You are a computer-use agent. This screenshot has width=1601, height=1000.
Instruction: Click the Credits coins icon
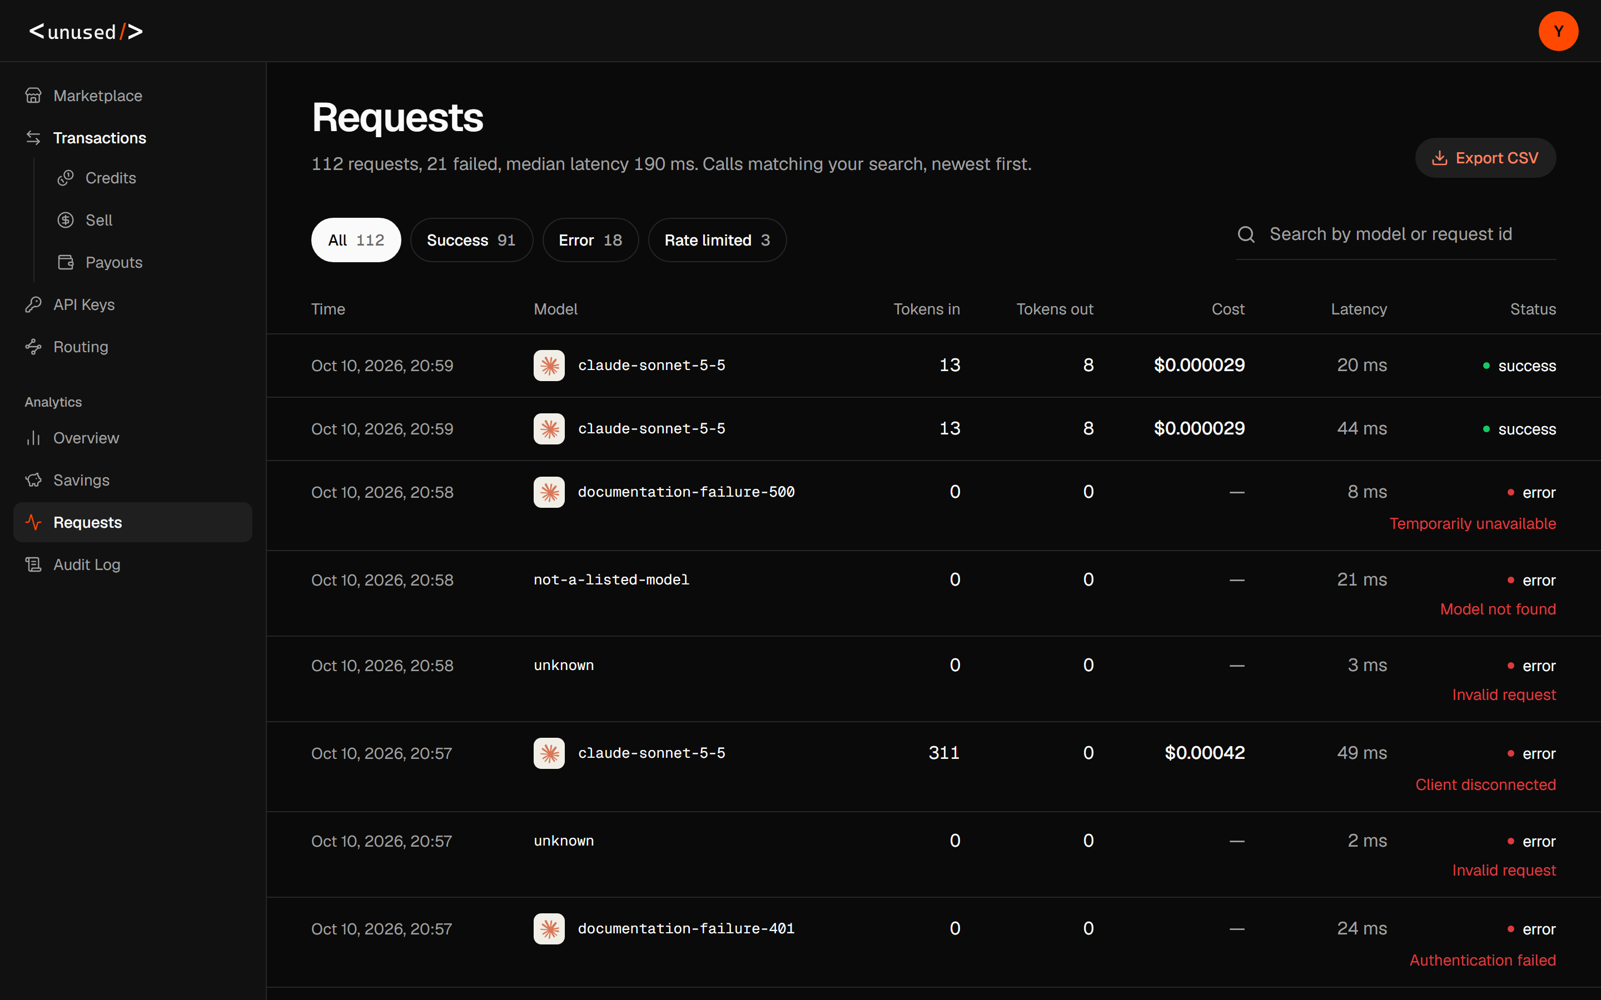click(66, 178)
